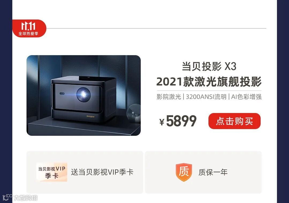Click the glass sphere beside the projector
The width and height of the screenshot is (289, 203).
tap(134, 113)
